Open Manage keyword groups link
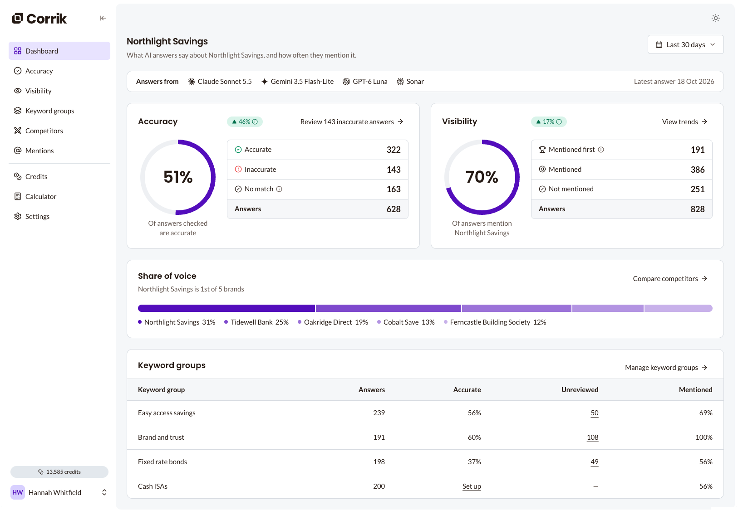Screen dimensions: 738x510 (666, 367)
